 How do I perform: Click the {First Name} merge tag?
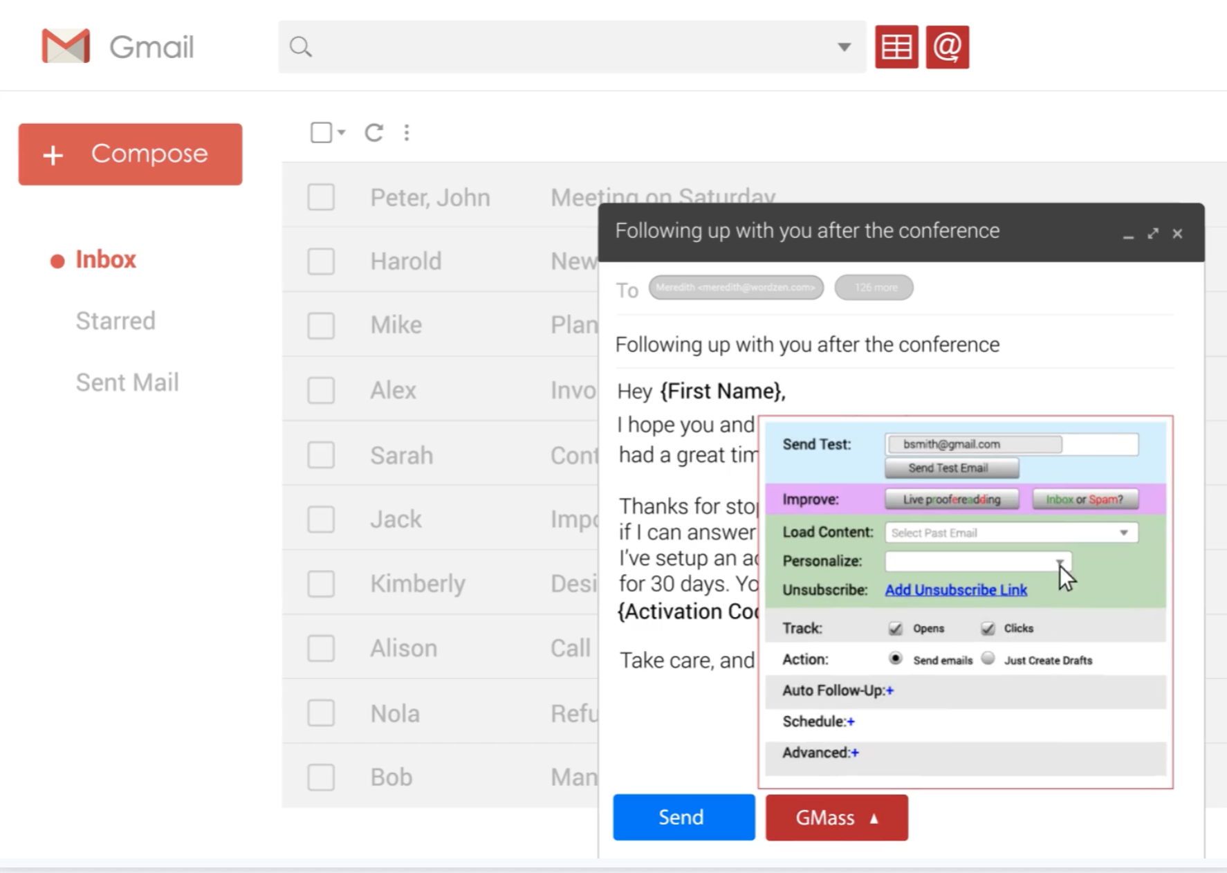coord(722,392)
